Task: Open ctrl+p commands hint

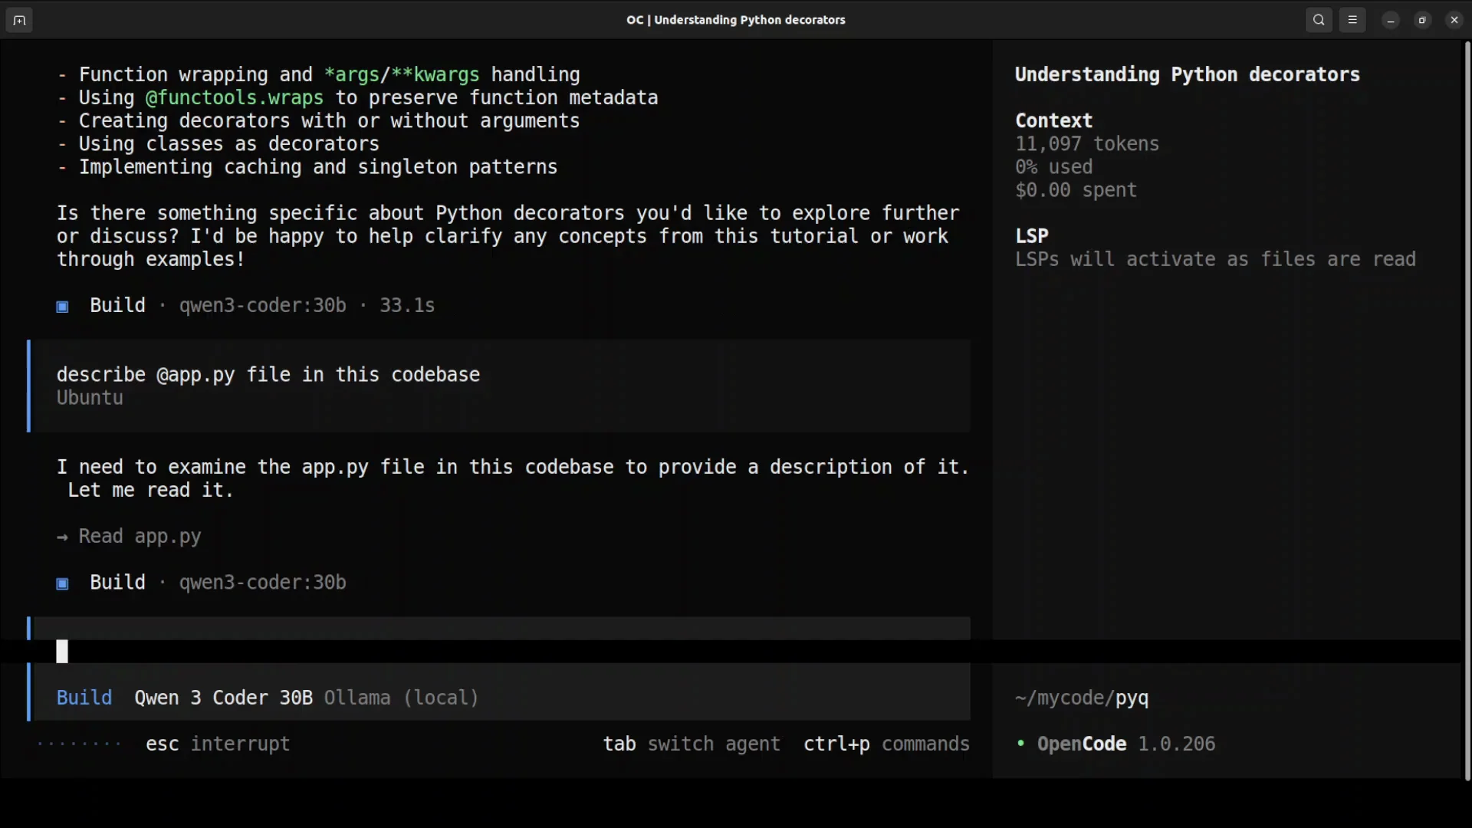Action: (x=886, y=744)
